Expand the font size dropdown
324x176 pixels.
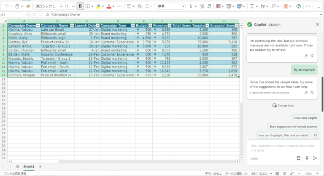click(x=73, y=6)
